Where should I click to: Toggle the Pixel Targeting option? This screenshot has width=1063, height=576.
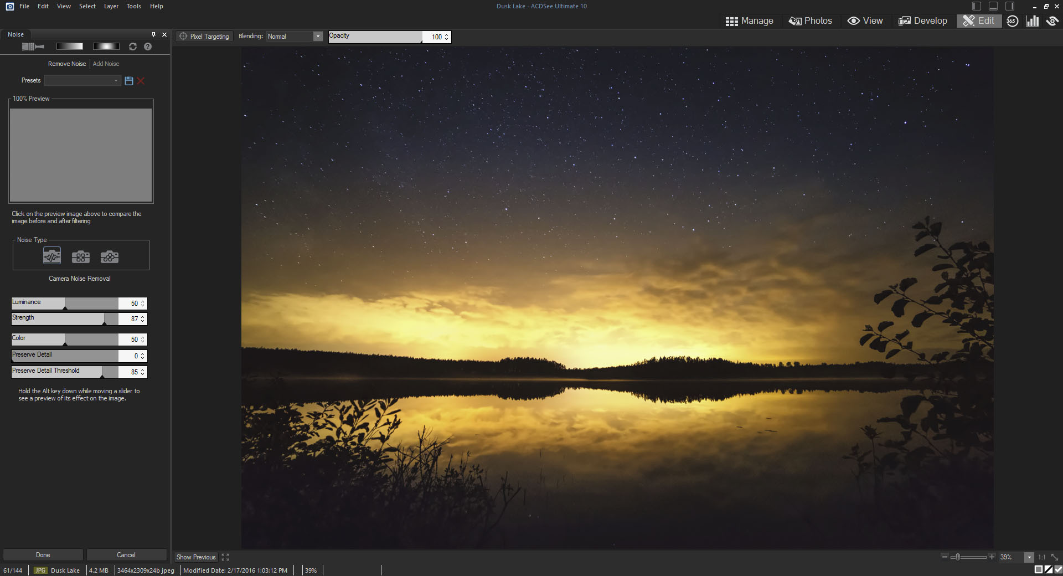(x=204, y=37)
